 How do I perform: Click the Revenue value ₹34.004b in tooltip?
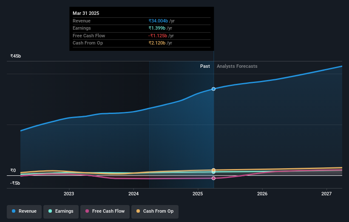coord(158,21)
